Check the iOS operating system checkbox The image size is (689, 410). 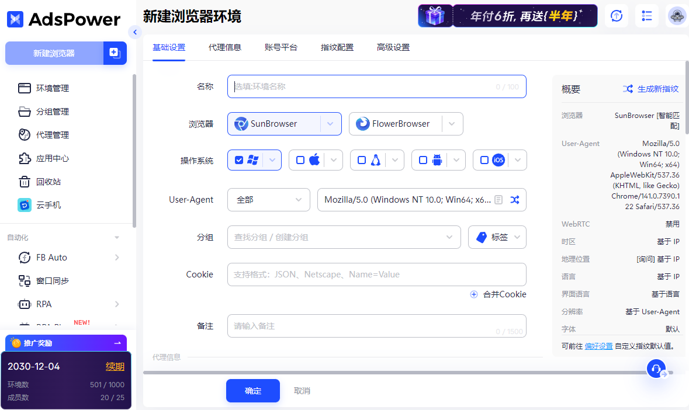pyautogui.click(x=483, y=159)
